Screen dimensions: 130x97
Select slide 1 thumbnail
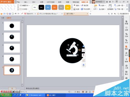12,26
